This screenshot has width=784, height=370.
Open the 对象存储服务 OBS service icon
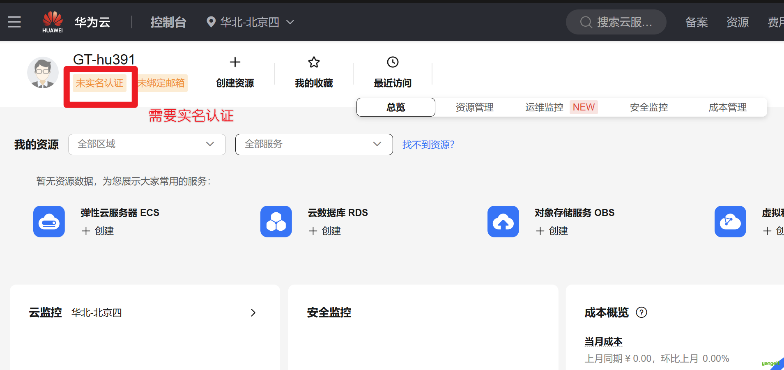[x=503, y=221]
